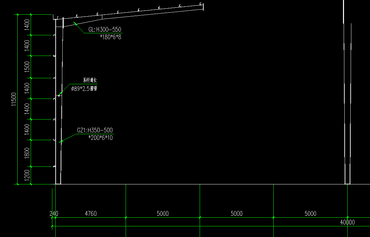
Task: Select the 'GZ1:H350-500' column label
Action: coord(95,130)
